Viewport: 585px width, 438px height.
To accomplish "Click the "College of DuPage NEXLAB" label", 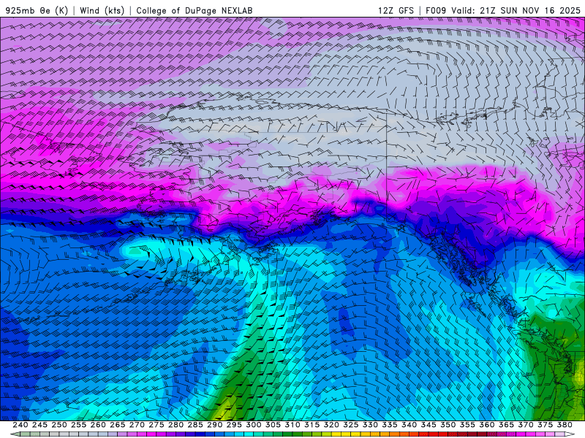I will [195, 10].
